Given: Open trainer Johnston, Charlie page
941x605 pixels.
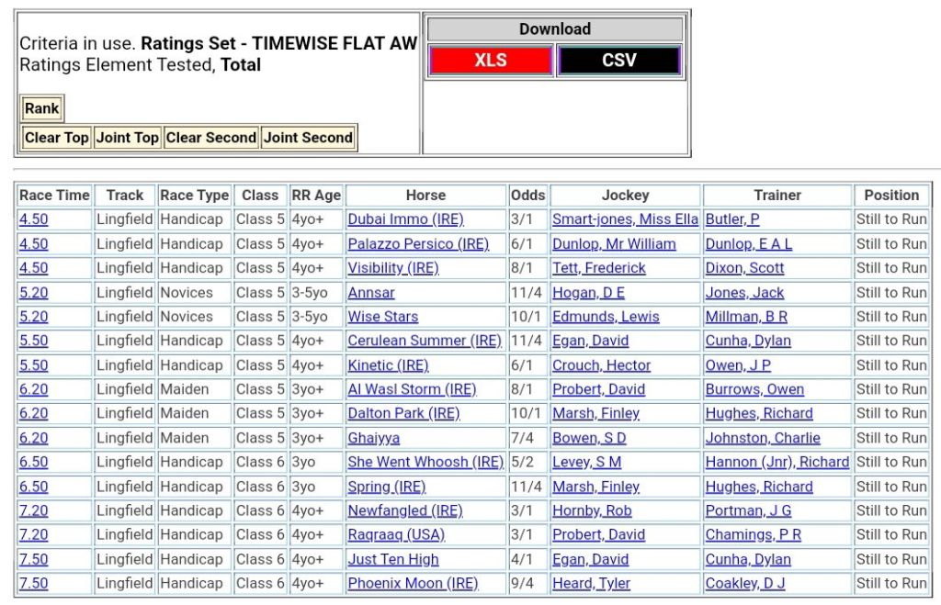Looking at the screenshot, I should (x=762, y=438).
